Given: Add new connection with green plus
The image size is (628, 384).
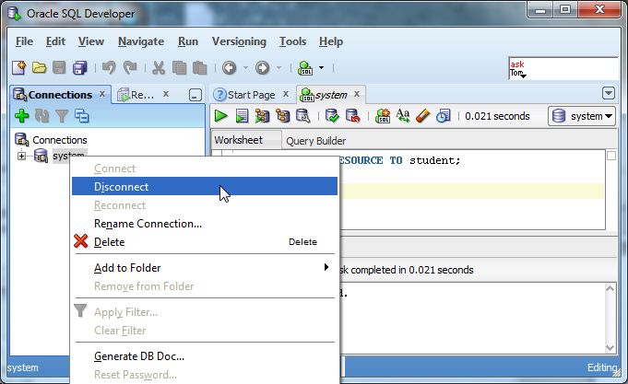Looking at the screenshot, I should (x=21, y=116).
